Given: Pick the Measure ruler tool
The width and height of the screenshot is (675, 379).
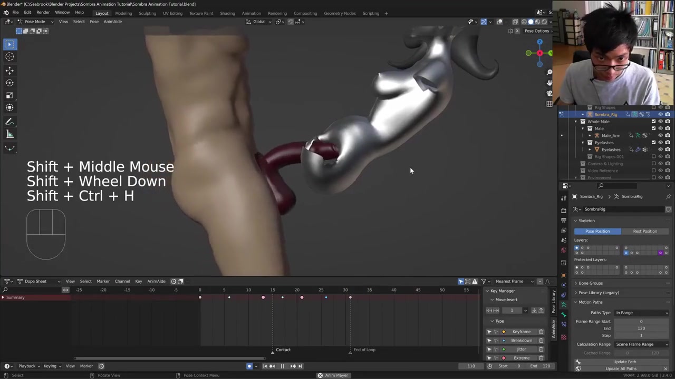Looking at the screenshot, I should [x=9, y=135].
